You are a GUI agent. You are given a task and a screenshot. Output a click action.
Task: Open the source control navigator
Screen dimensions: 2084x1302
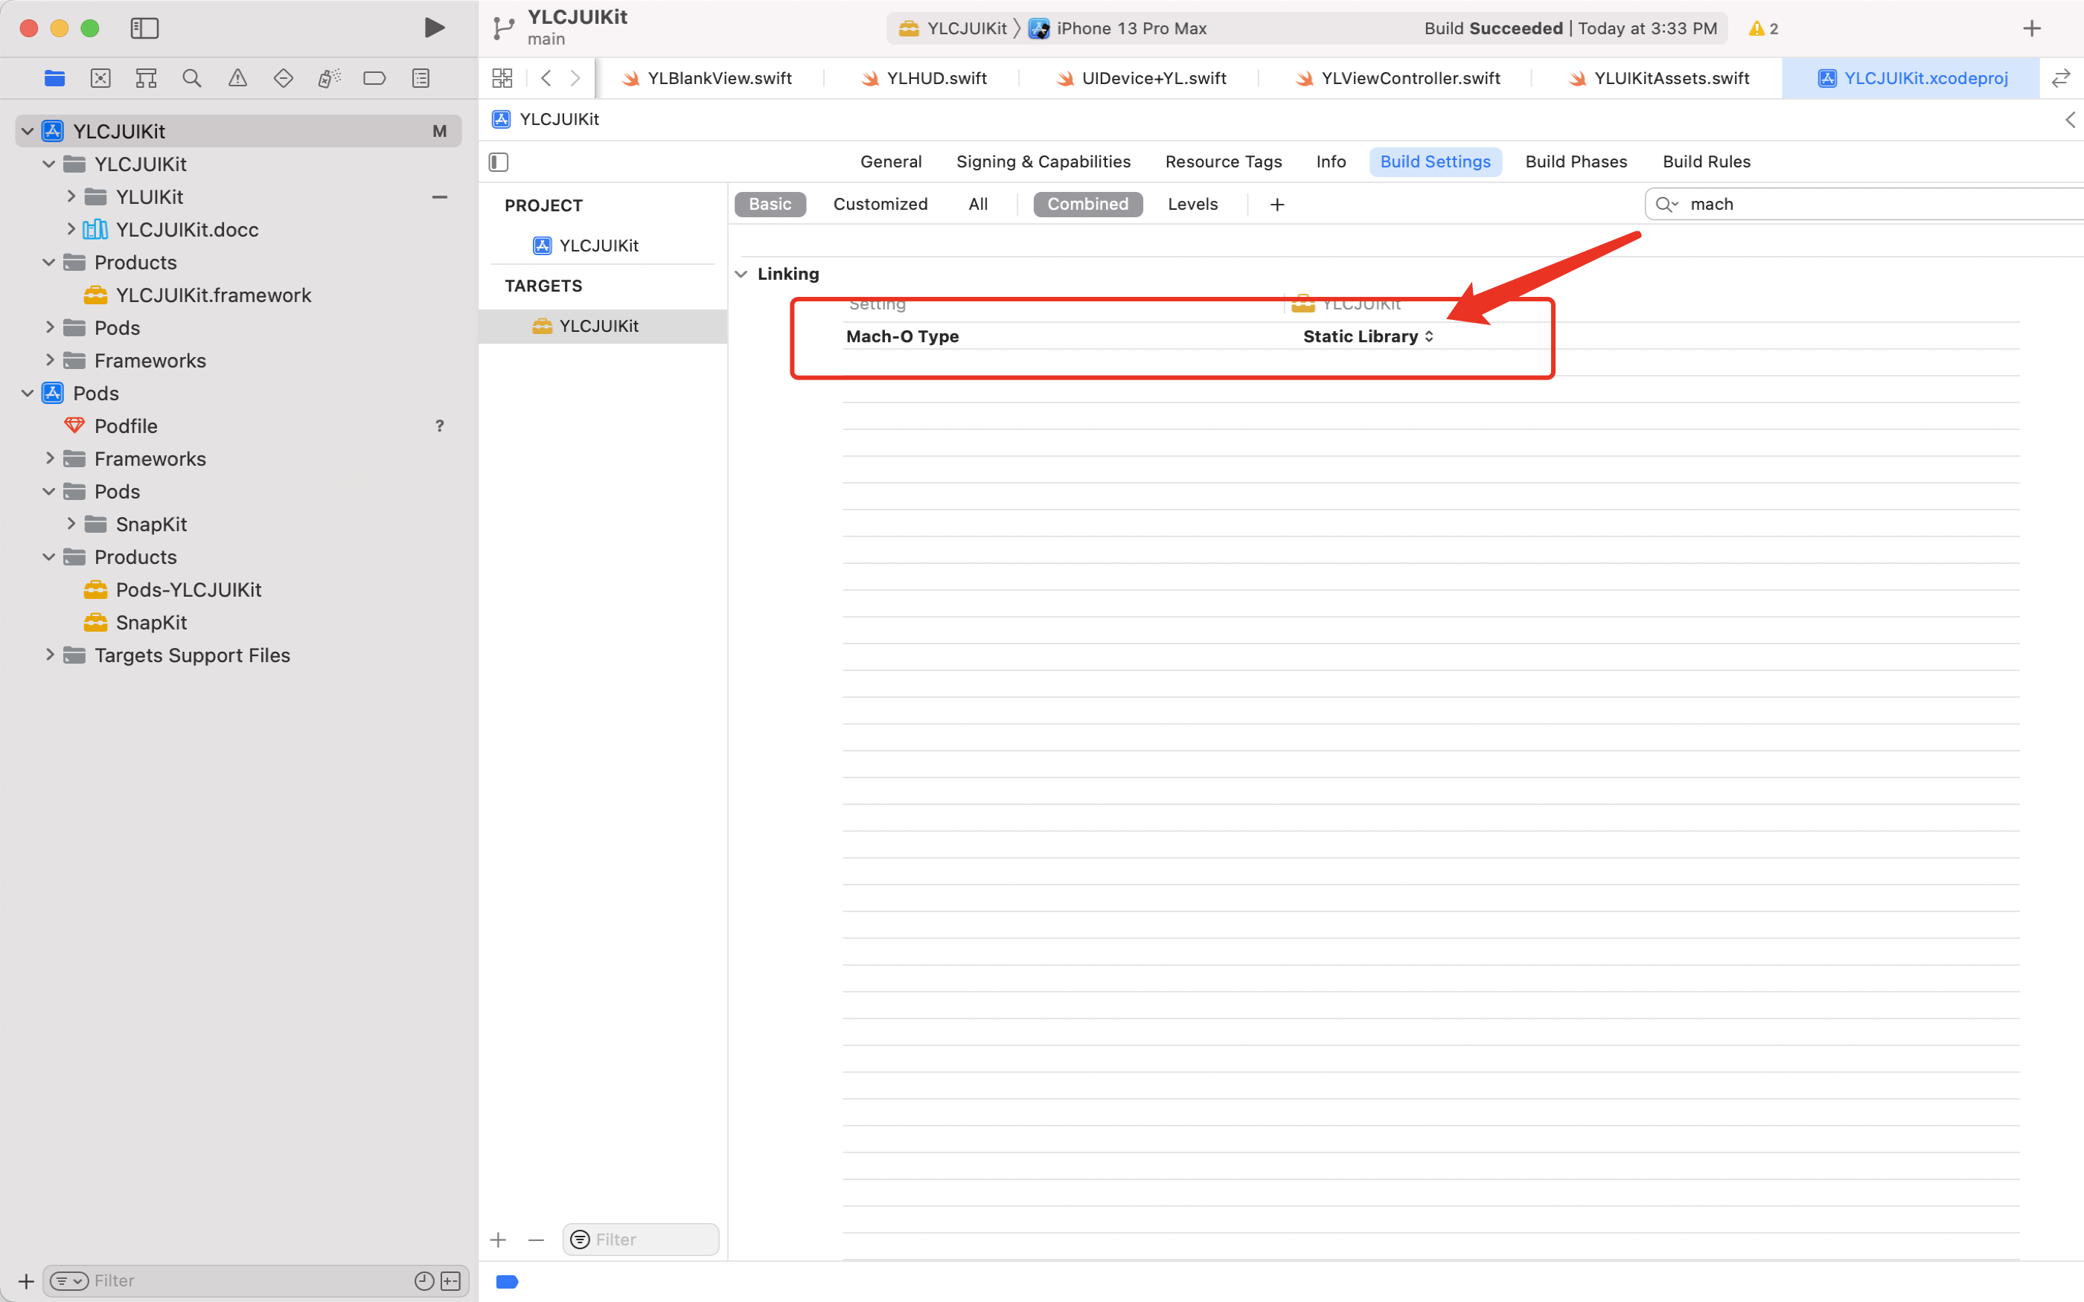point(100,78)
